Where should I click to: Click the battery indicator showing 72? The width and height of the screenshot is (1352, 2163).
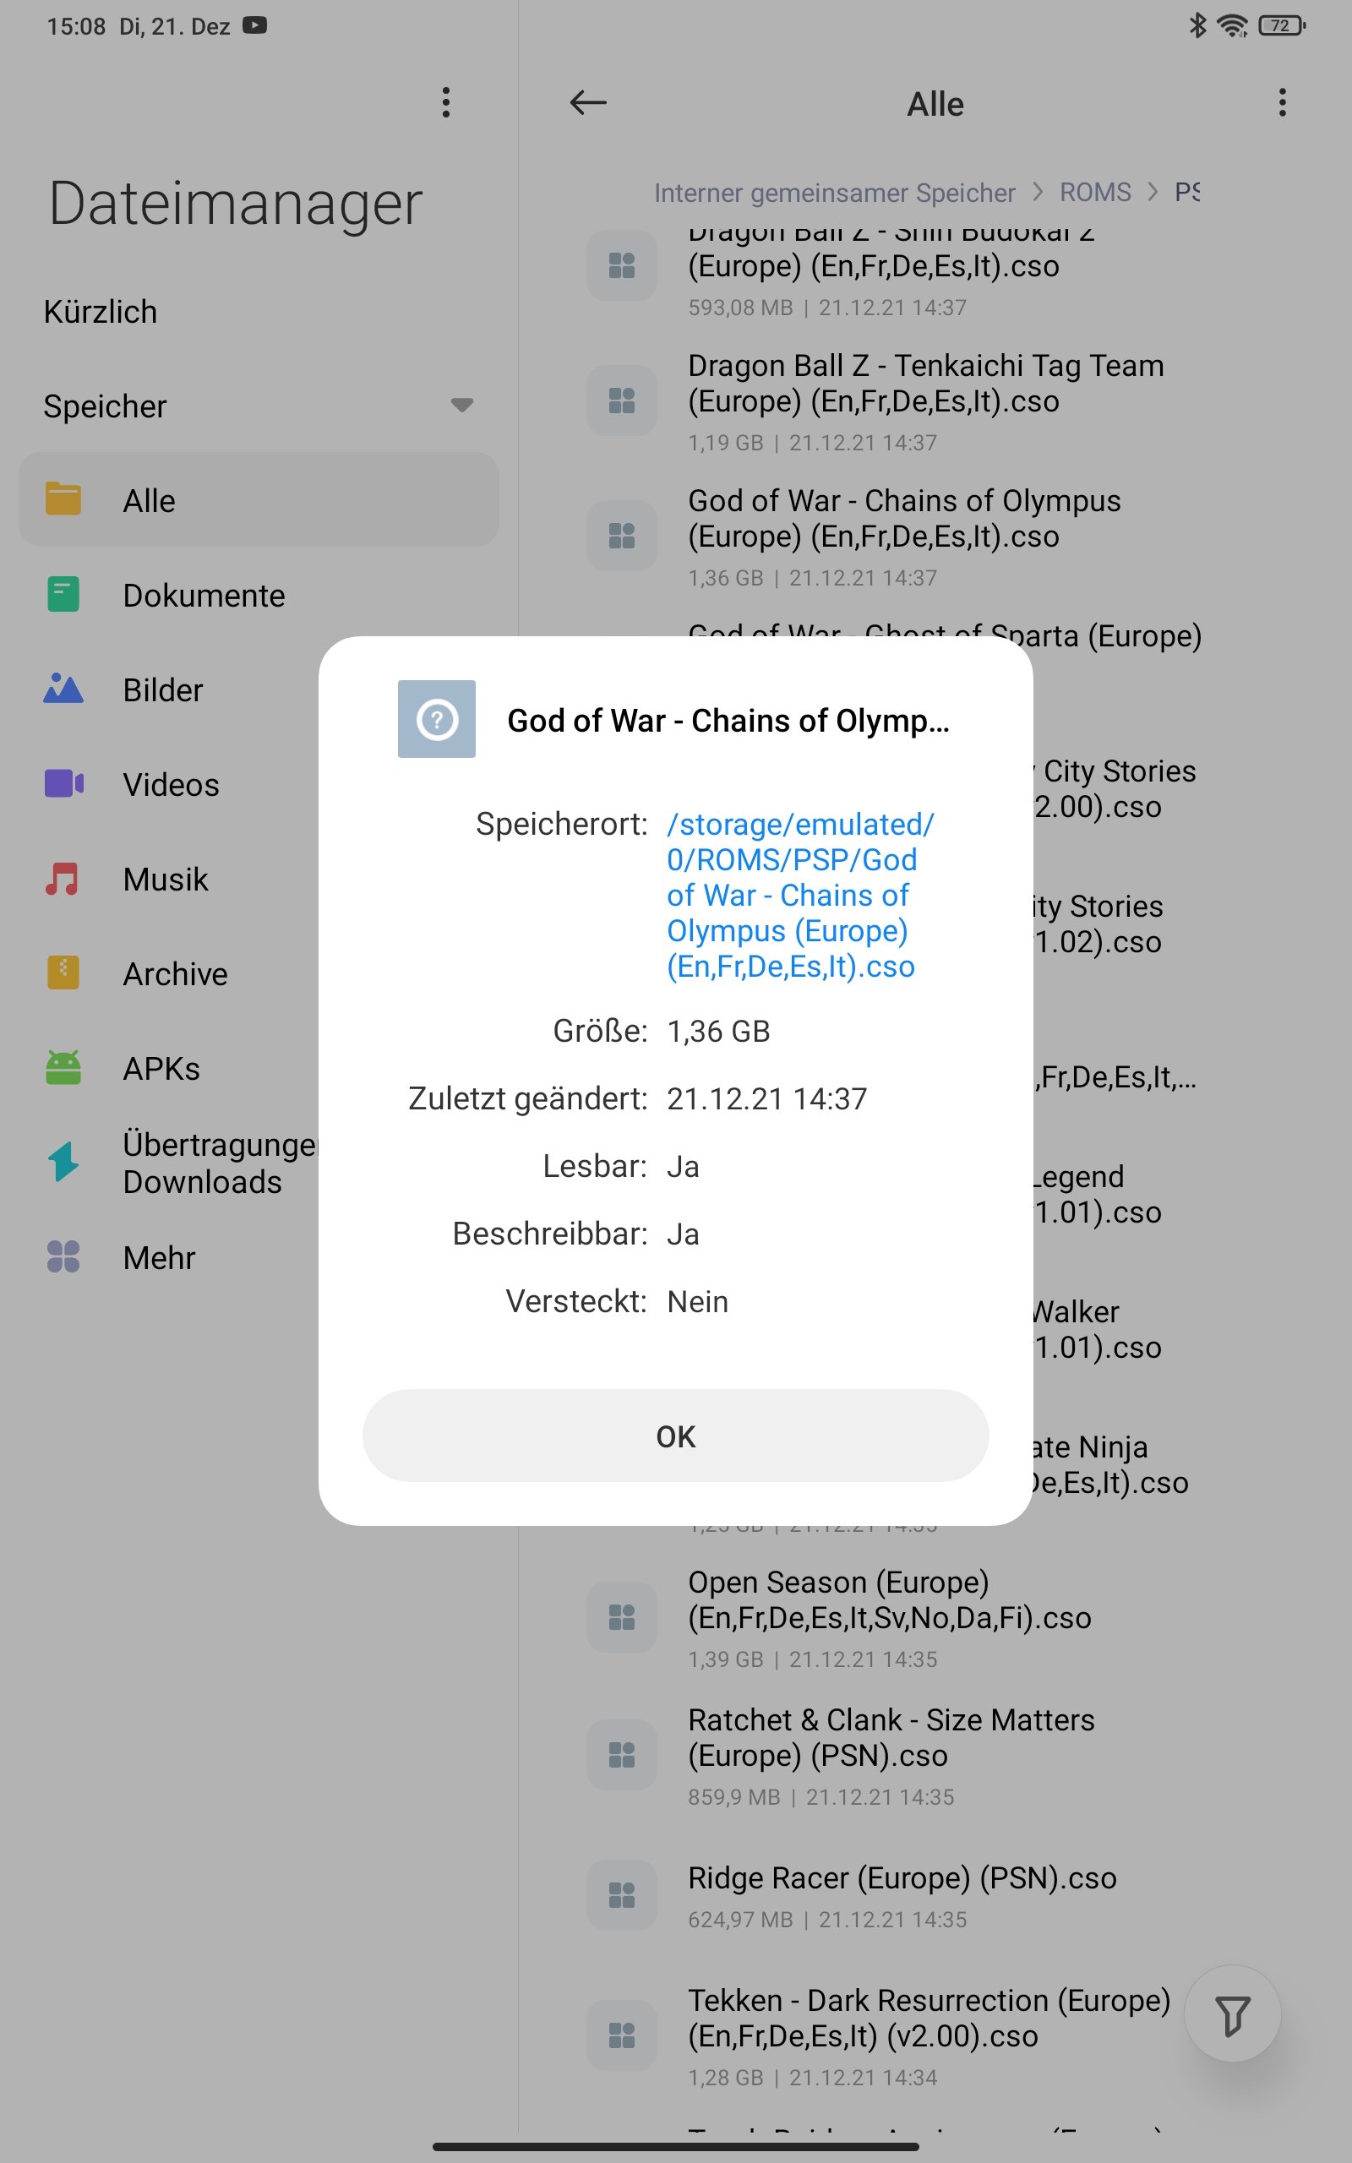[x=1281, y=26]
